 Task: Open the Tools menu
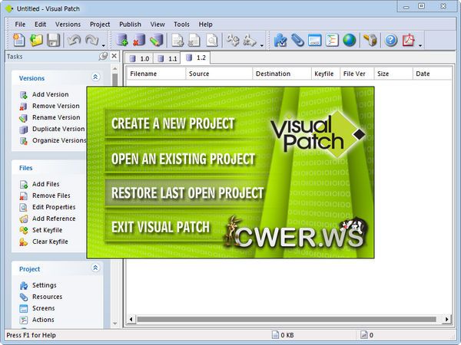(181, 25)
